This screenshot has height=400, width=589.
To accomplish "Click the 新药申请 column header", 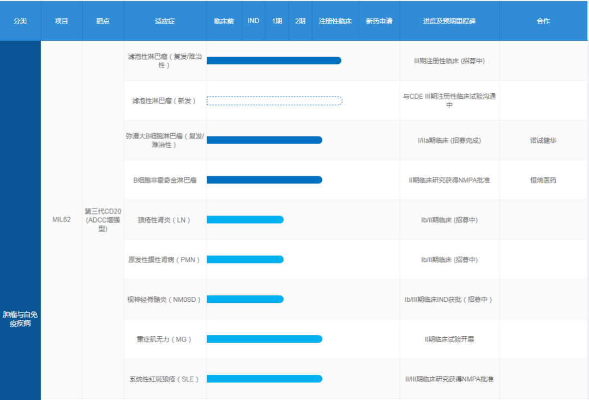I will pos(379,21).
